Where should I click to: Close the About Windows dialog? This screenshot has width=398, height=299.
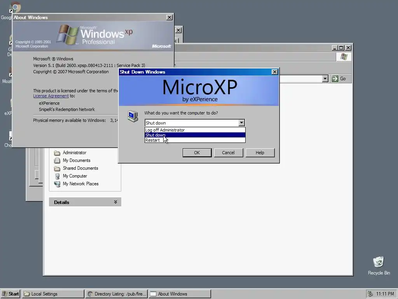pos(169,17)
